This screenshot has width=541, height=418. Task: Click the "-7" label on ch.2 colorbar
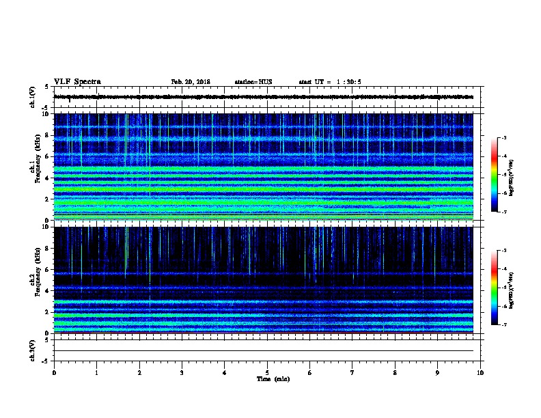tap(503, 324)
